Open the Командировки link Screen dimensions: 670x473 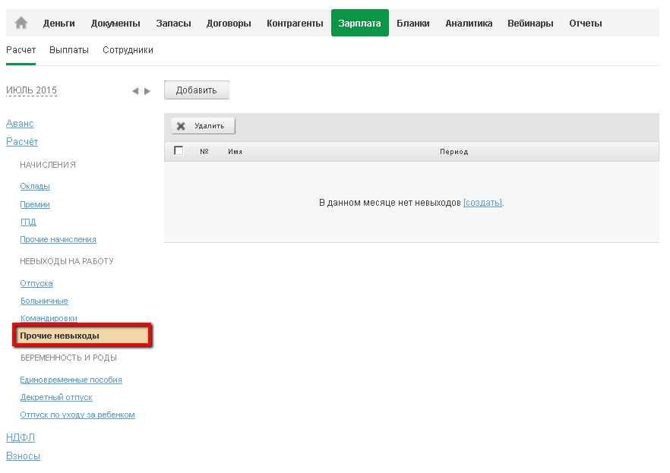(49, 318)
